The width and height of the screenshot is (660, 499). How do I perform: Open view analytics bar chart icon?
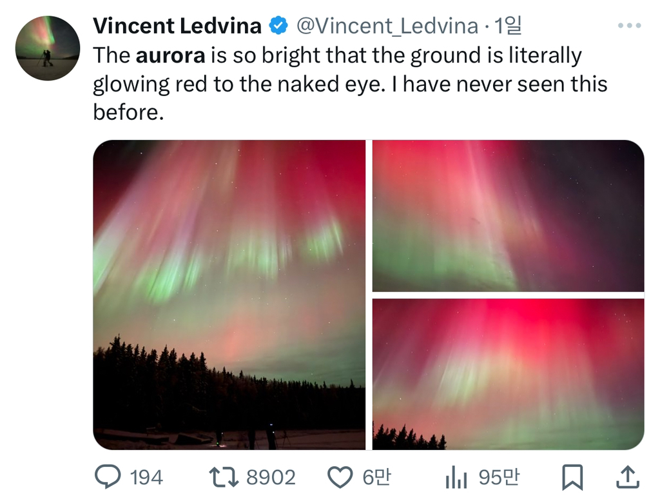(x=456, y=478)
